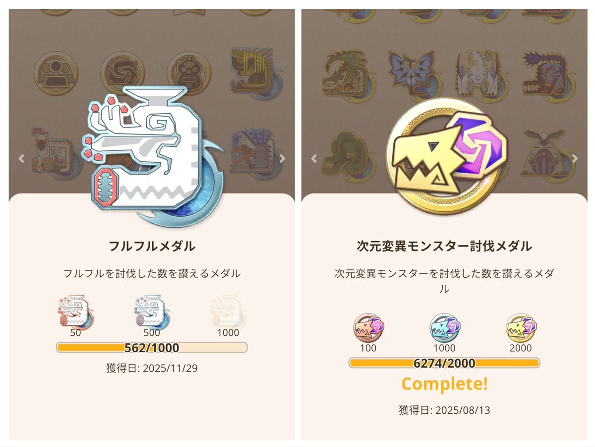Click the 次元変異モンスター討伐メダル title
Viewport: 595px width, 447px height.
click(x=444, y=246)
